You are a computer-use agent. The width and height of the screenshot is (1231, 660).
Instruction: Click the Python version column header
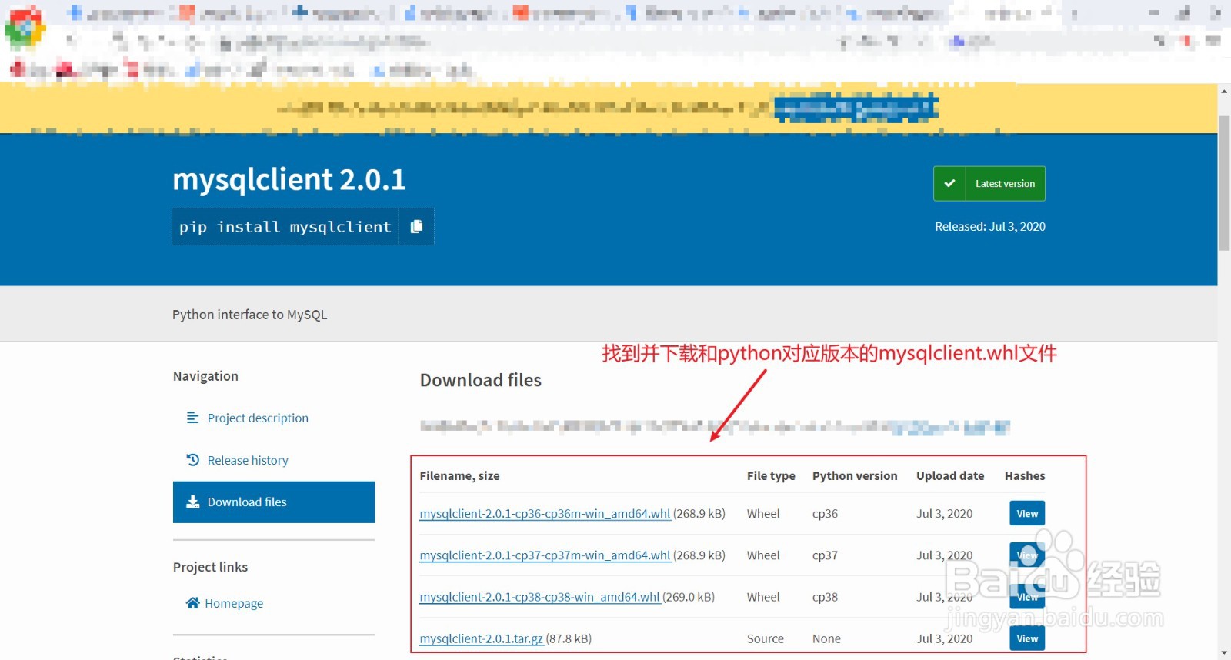[855, 475]
